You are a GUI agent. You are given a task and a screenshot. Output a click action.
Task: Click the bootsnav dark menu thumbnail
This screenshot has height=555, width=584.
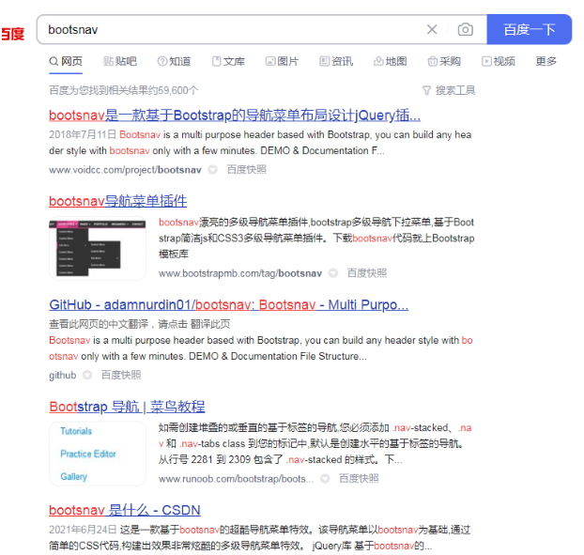click(98, 248)
